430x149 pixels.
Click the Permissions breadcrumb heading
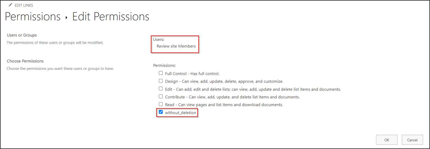coord(33,16)
